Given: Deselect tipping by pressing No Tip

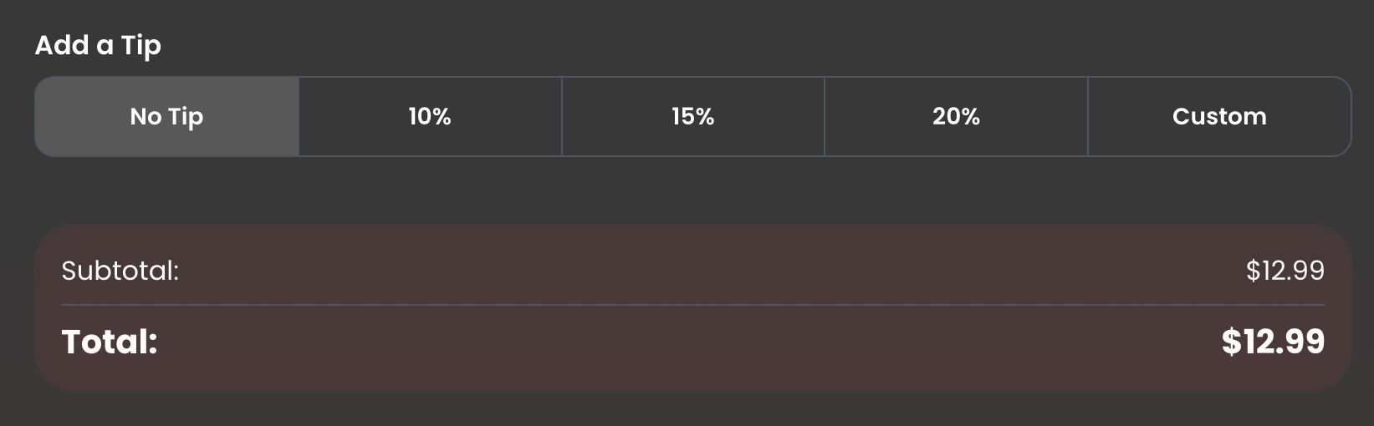Looking at the screenshot, I should (166, 117).
